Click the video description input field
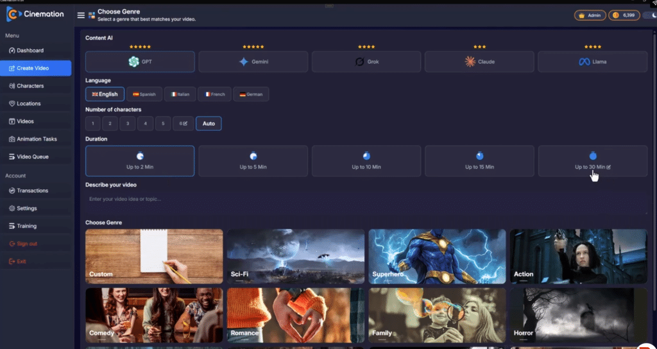657x349 pixels. 366,199
